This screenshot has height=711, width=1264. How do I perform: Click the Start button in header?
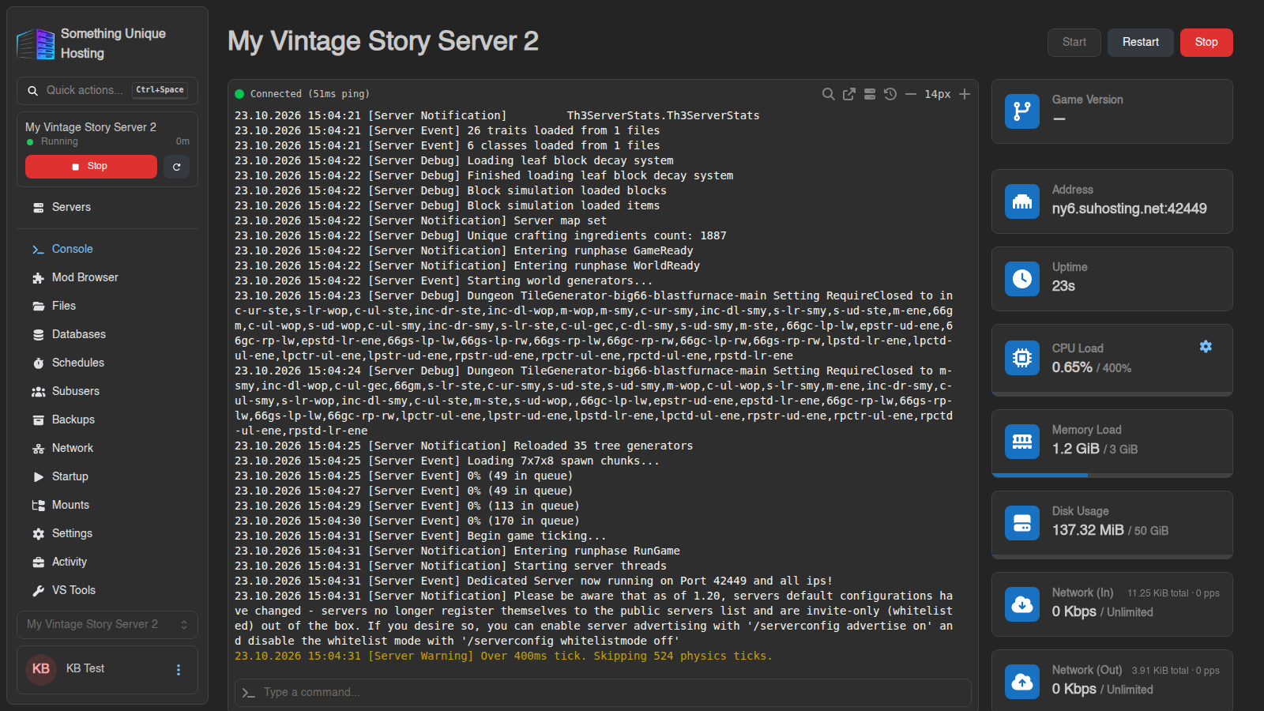[1074, 43]
